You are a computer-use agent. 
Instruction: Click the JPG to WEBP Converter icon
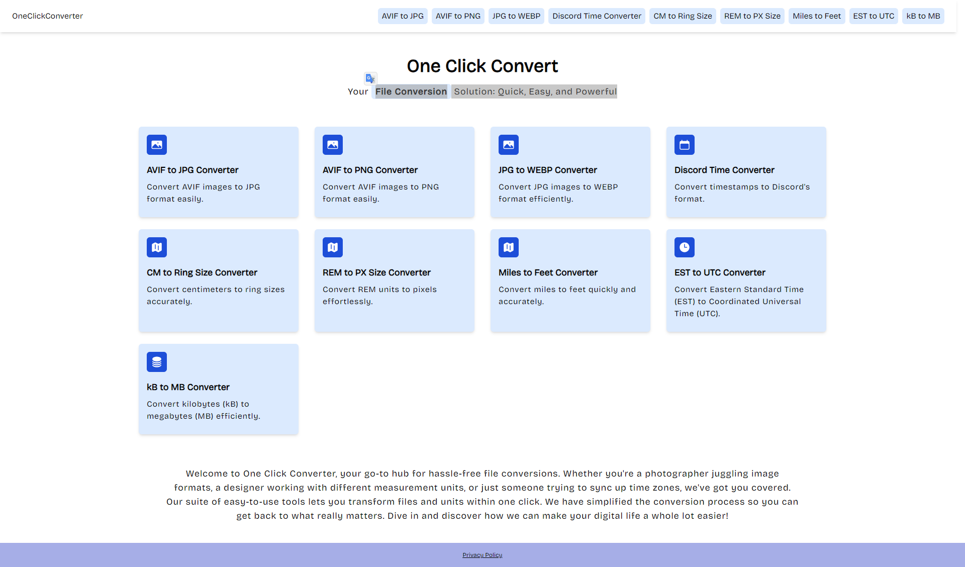click(x=509, y=144)
